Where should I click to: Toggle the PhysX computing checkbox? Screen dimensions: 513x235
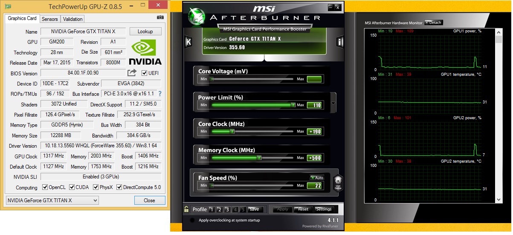click(96, 187)
